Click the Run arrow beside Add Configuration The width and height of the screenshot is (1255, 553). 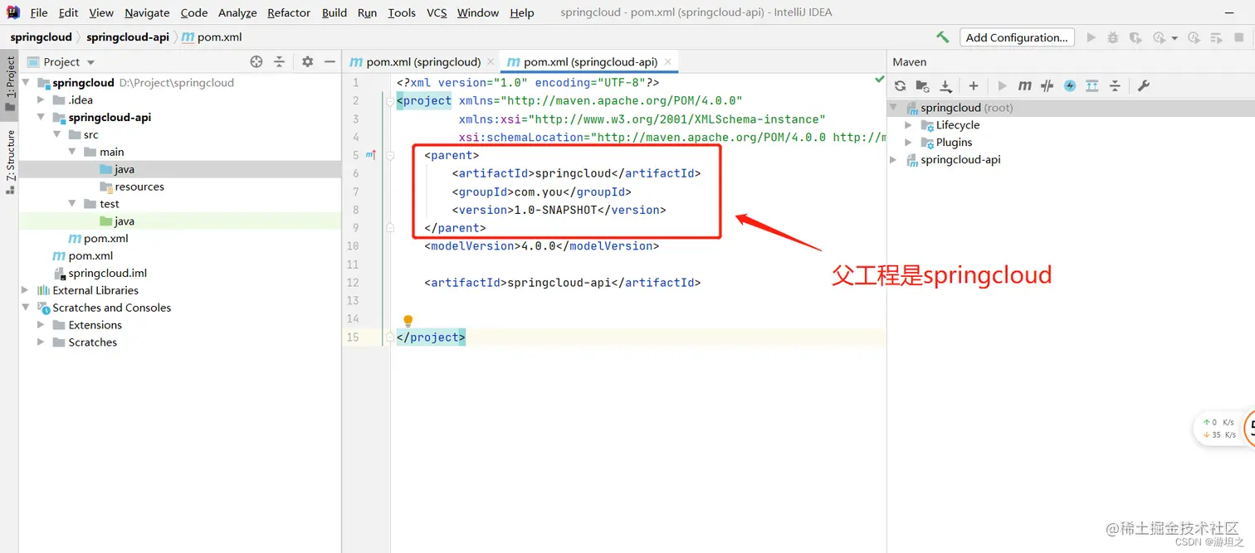tap(1091, 37)
